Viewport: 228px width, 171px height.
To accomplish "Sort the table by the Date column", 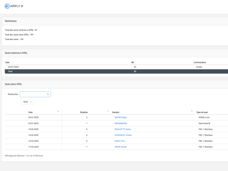I will (x=31, y=112).
